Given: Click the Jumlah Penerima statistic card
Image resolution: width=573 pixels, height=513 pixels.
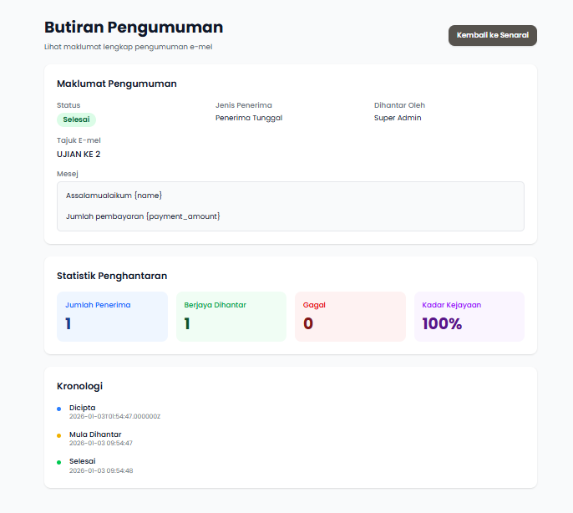Looking at the screenshot, I should click(112, 317).
